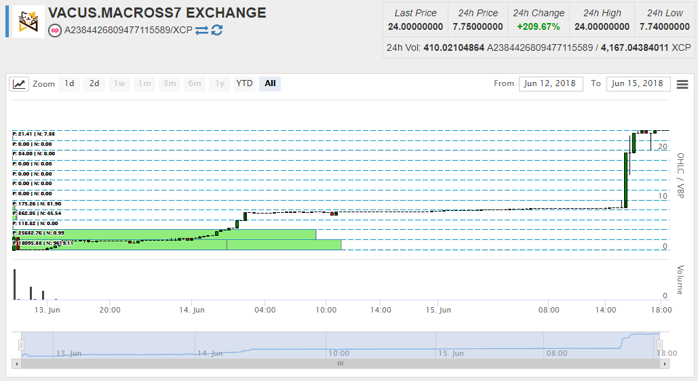This screenshot has height=381, width=698.
Task: Click the From date field
Action: (551, 83)
